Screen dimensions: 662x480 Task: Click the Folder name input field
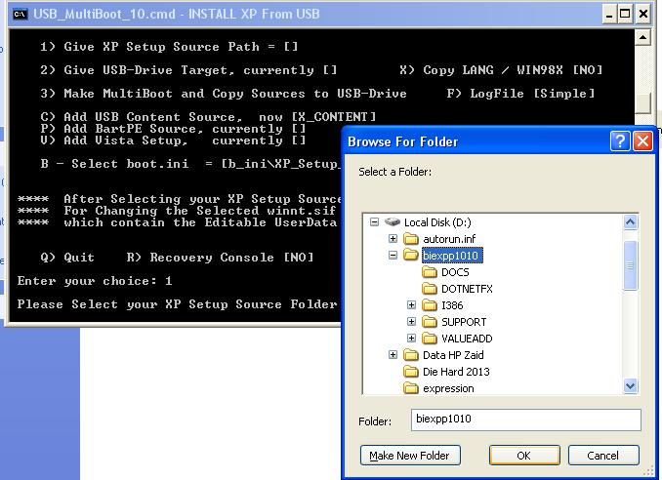coord(526,420)
